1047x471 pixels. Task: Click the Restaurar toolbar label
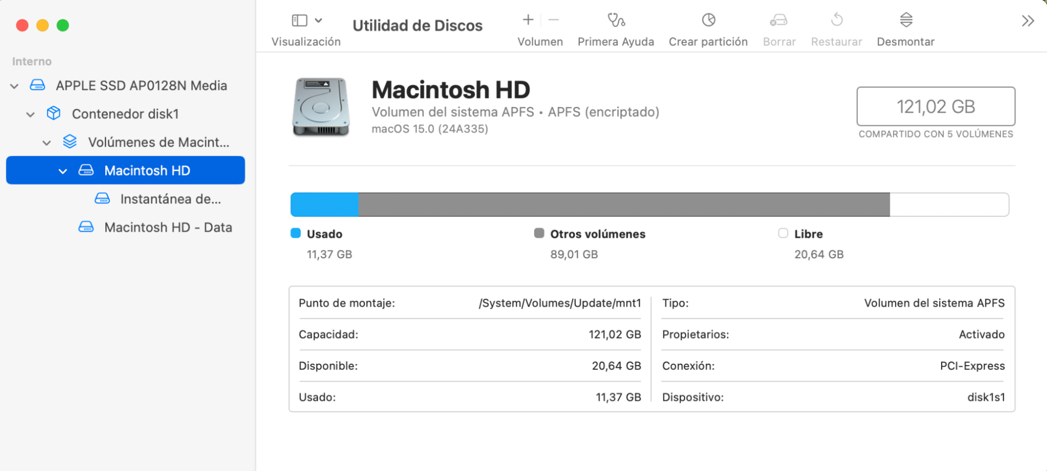[836, 41]
